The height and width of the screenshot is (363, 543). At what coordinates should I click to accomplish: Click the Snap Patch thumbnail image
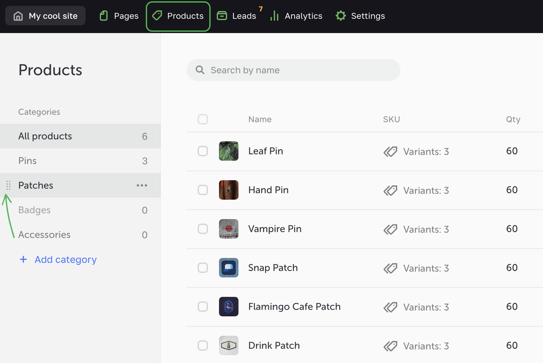point(229,268)
